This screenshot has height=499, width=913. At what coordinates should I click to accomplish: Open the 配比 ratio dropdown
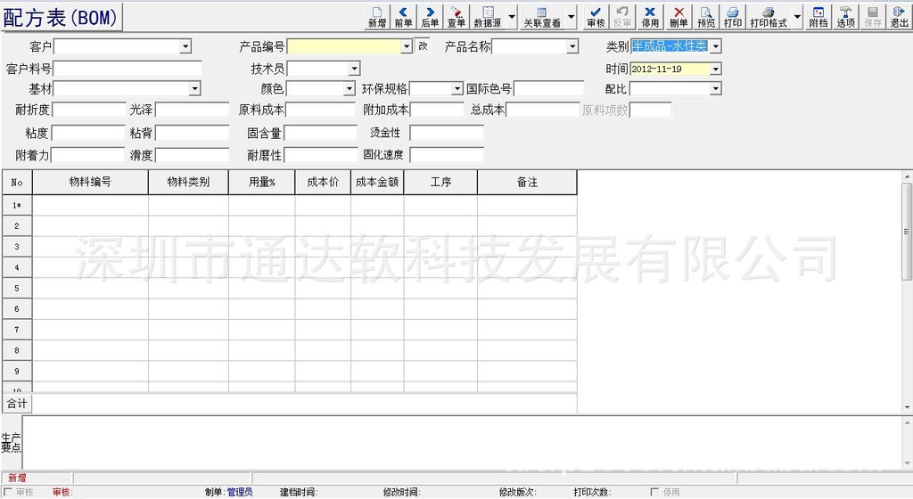pos(716,89)
